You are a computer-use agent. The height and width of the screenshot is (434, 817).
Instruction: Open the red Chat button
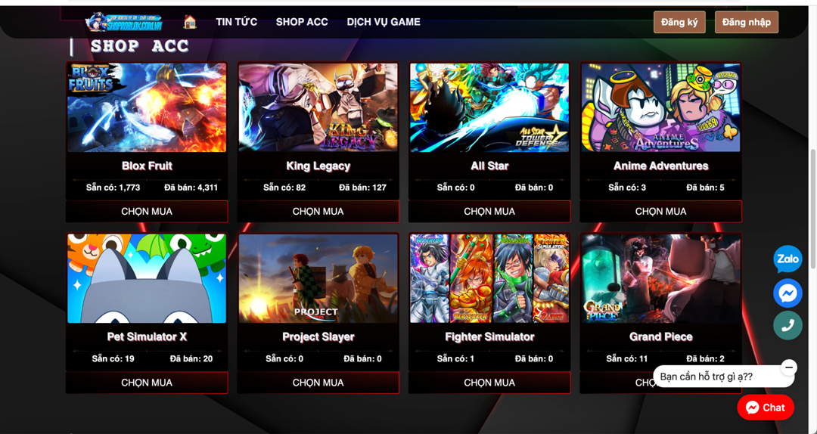(766, 408)
